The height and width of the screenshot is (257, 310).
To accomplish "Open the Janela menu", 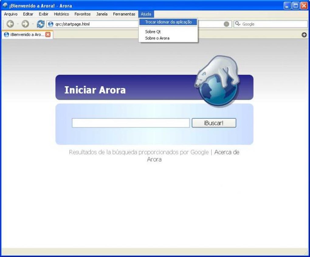I will (102, 14).
